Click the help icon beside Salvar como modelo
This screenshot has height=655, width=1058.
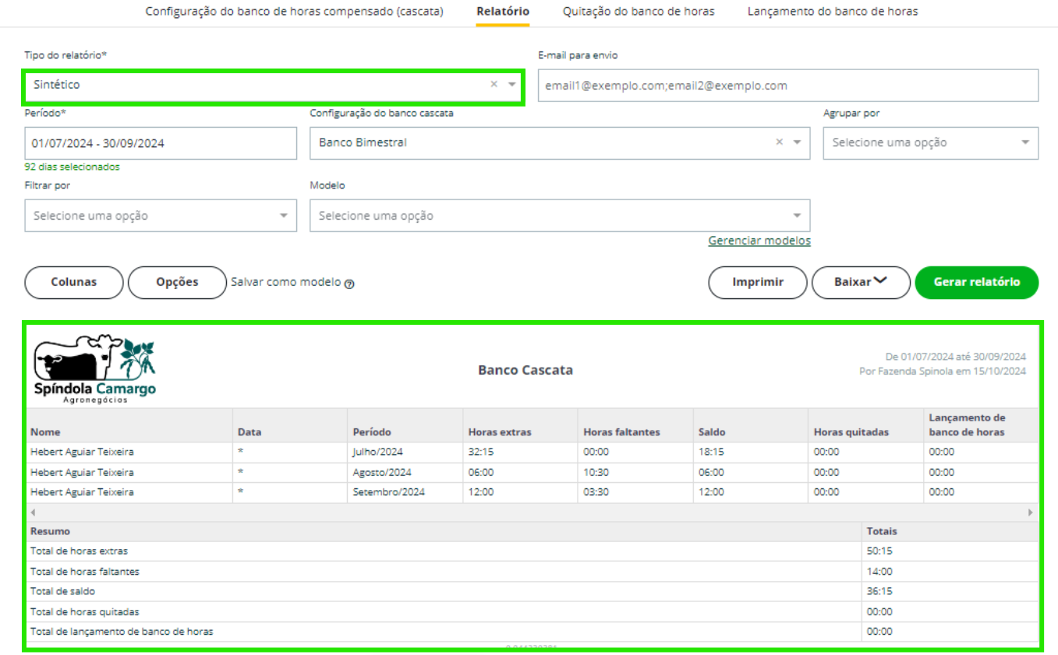click(x=349, y=284)
